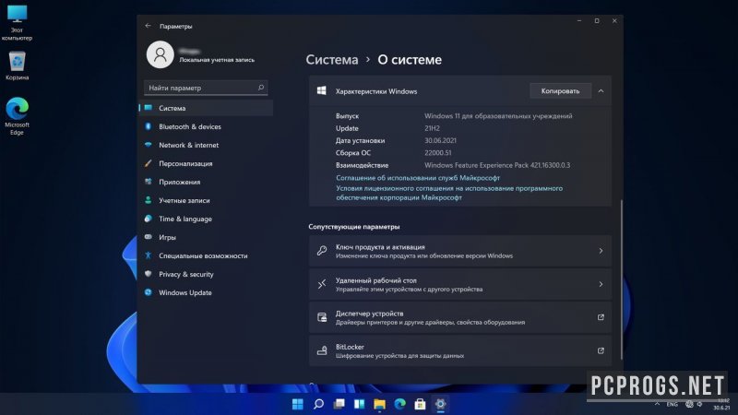
Task: Open the user account avatar
Action: pyautogui.click(x=160, y=54)
